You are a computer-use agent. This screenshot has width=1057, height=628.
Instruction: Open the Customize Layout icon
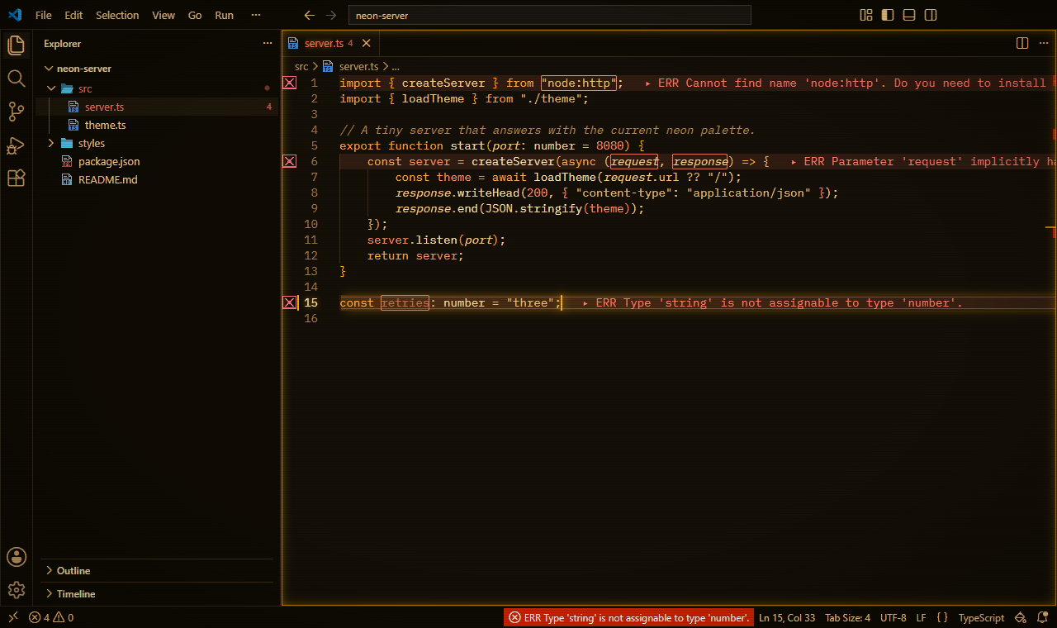pos(866,15)
